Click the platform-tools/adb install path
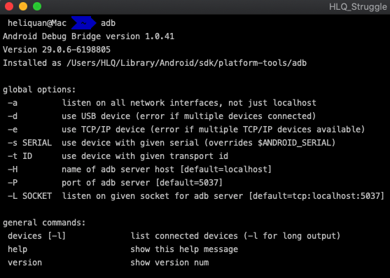The width and height of the screenshot is (390, 278). point(186,63)
